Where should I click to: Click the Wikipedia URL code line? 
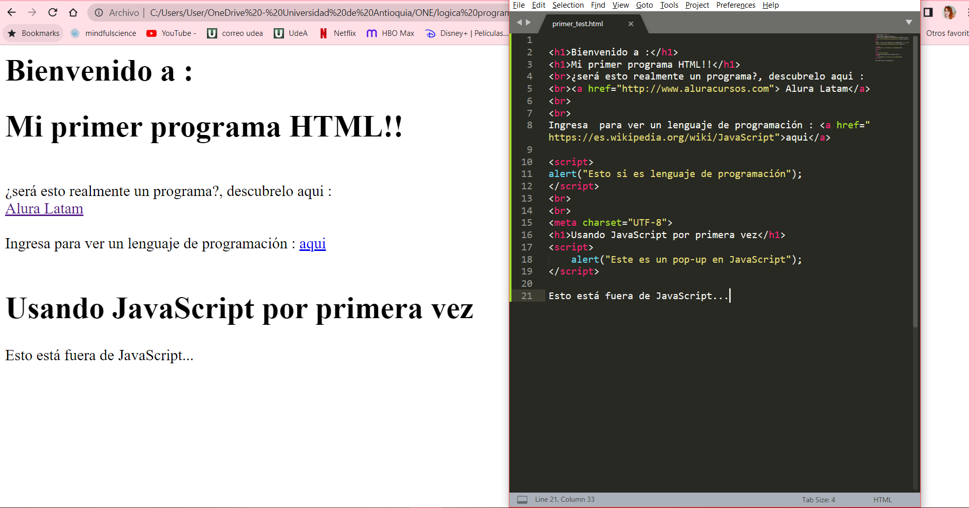(x=689, y=138)
